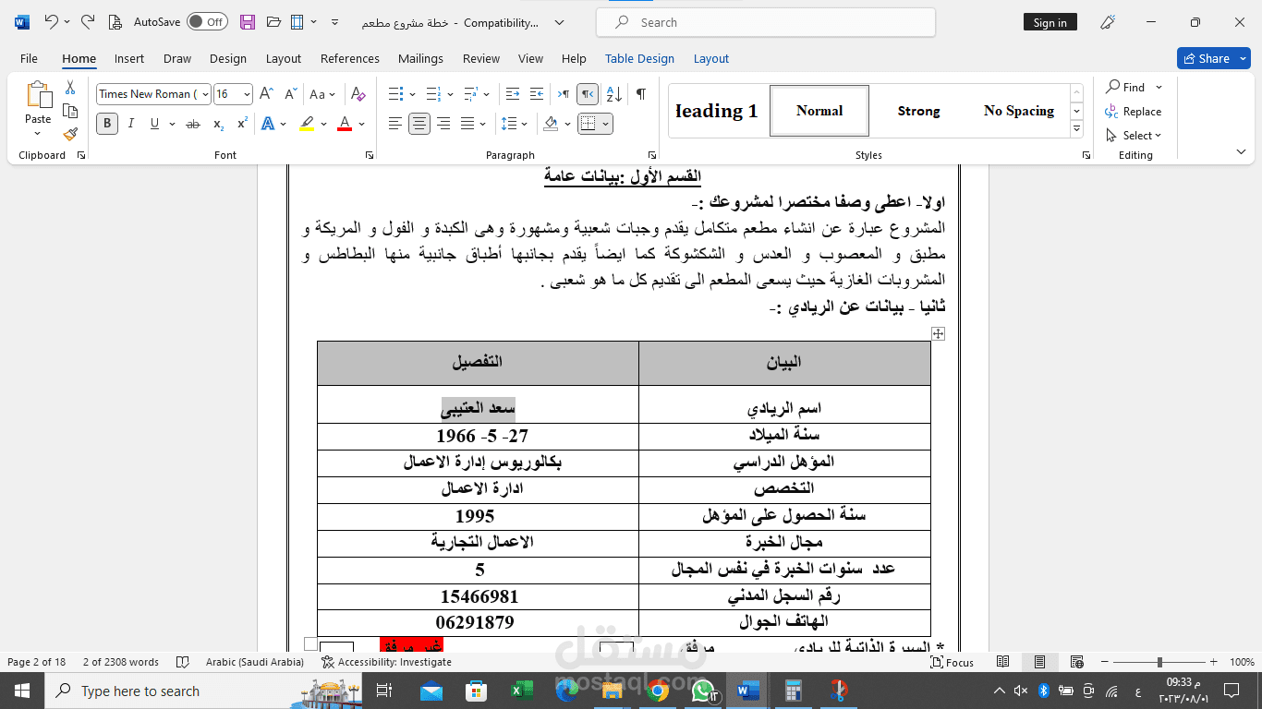This screenshot has width=1262, height=709.
Task: Click the Paste clipboard icon
Action: pyautogui.click(x=38, y=95)
